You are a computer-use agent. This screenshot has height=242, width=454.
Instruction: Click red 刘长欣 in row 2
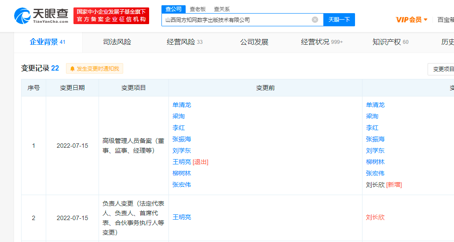(375, 217)
